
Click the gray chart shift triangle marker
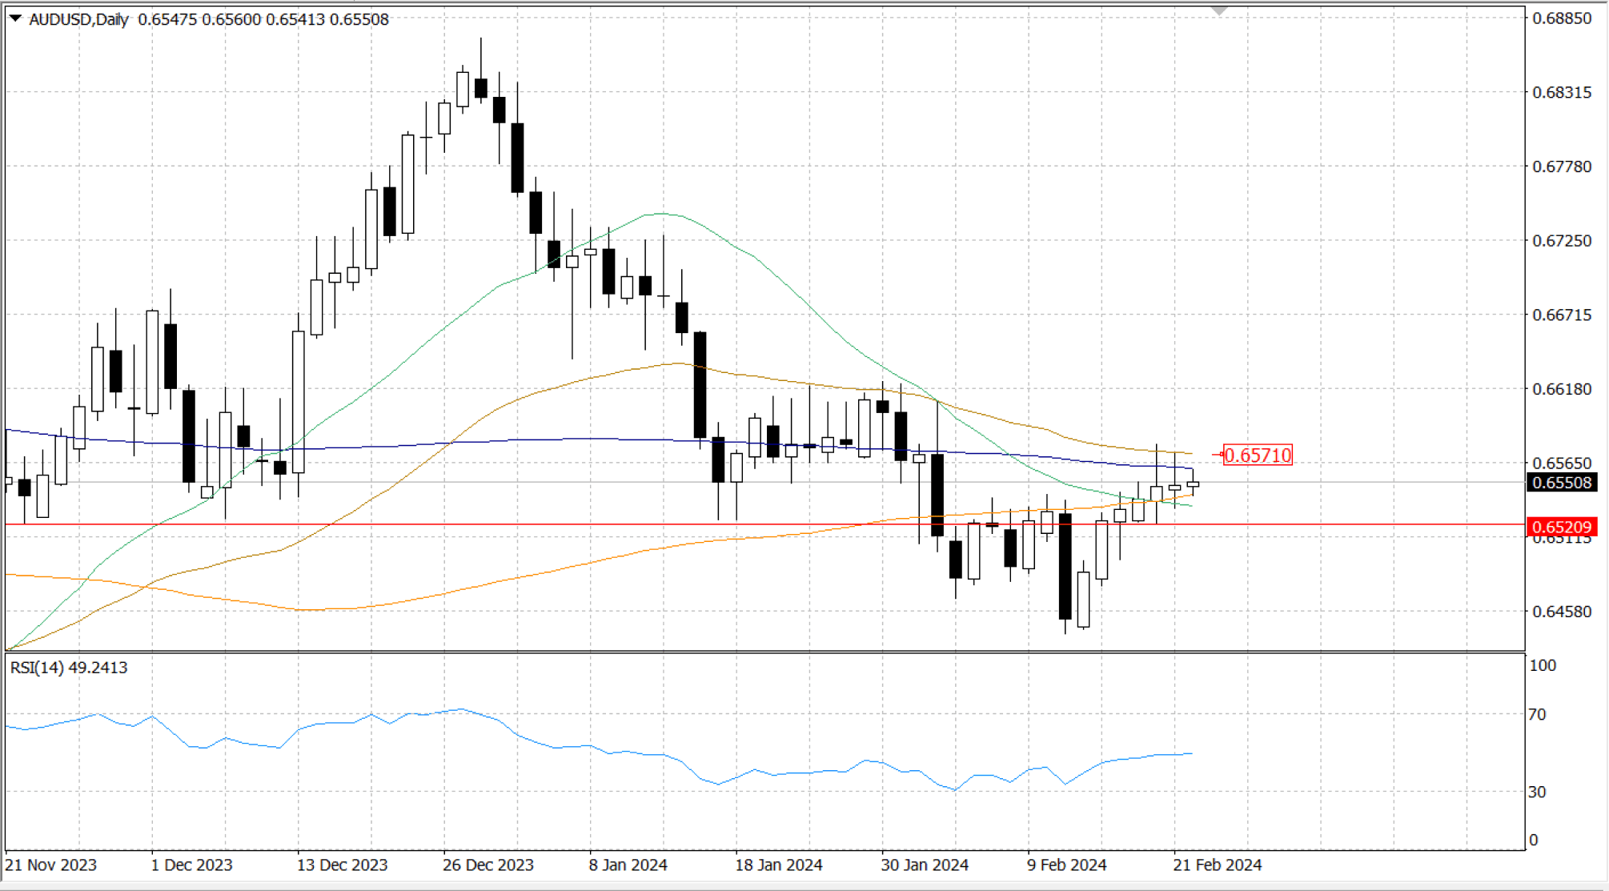(x=1218, y=11)
